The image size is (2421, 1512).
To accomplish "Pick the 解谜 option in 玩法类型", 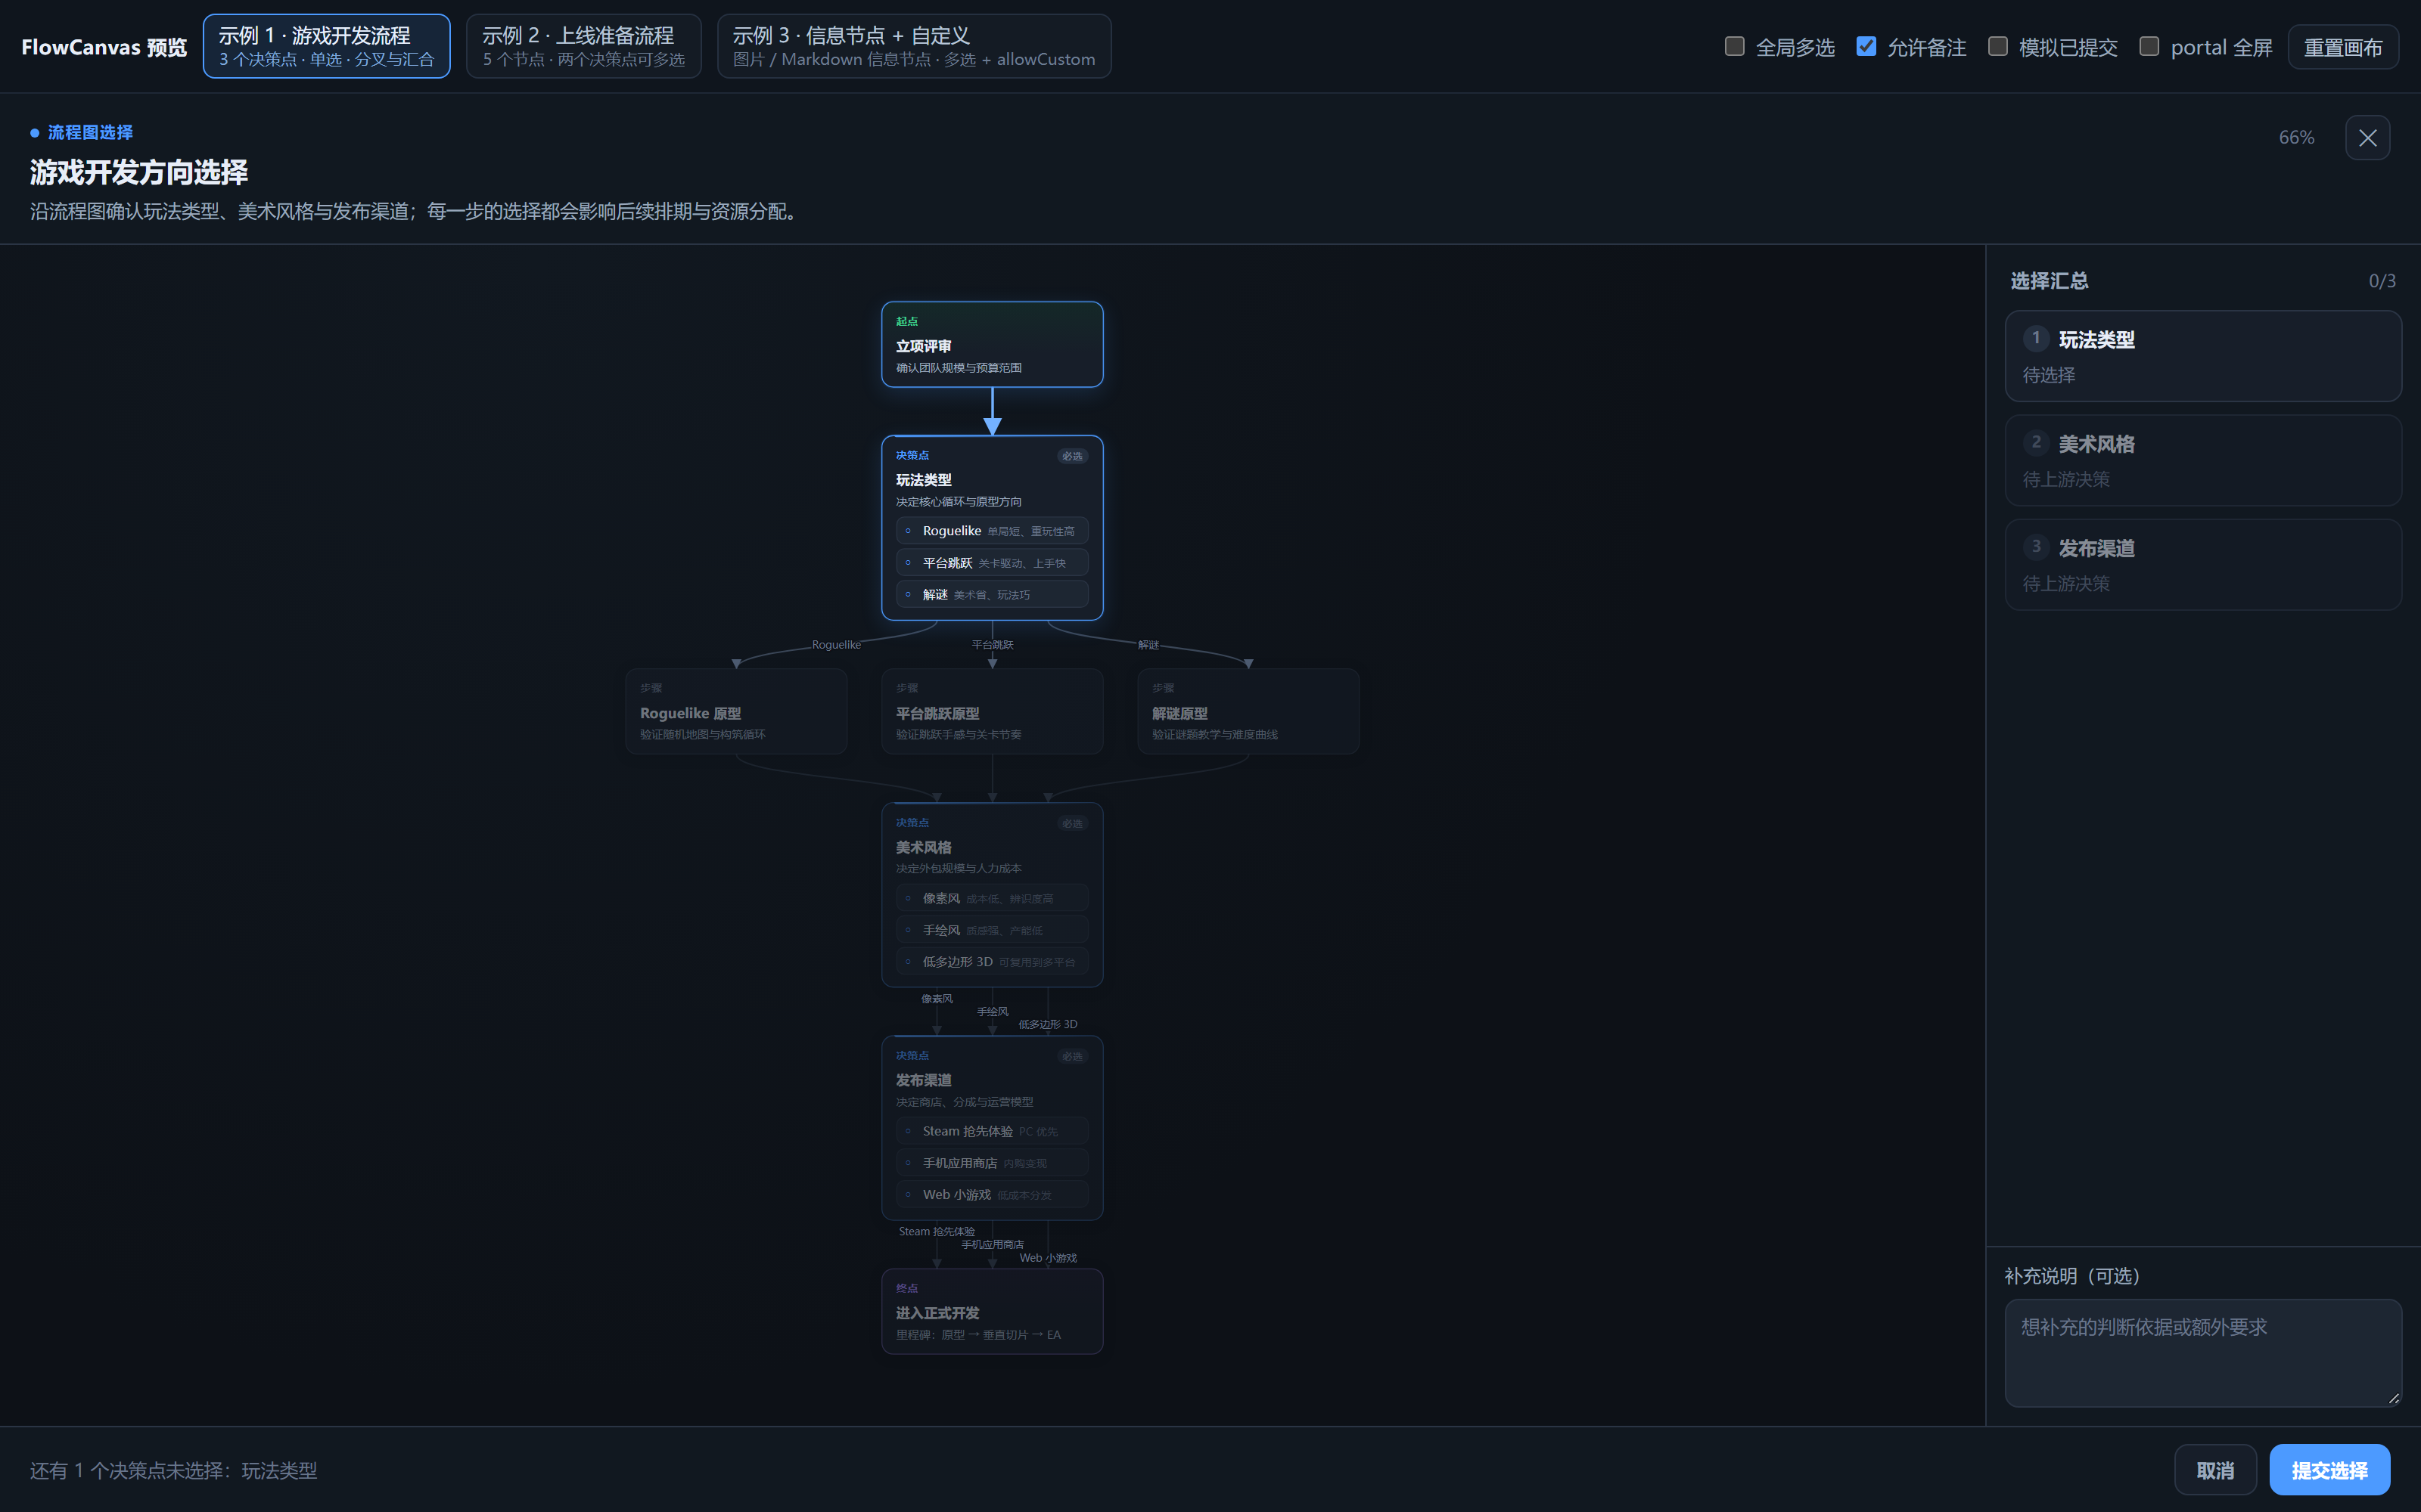I will [x=991, y=595].
